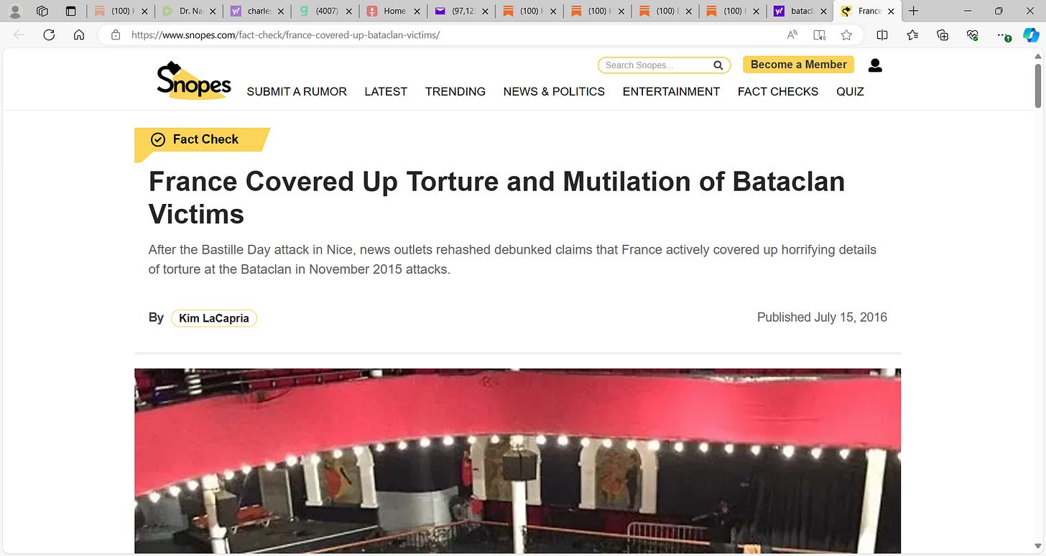Open the Snopes user account icon

tap(875, 65)
